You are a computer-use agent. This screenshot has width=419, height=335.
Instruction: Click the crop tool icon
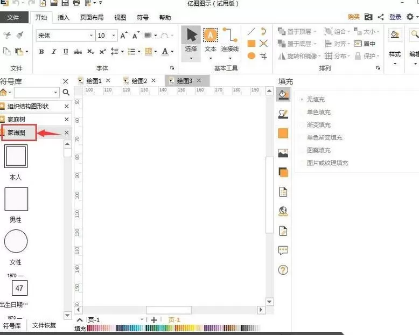[263, 56]
